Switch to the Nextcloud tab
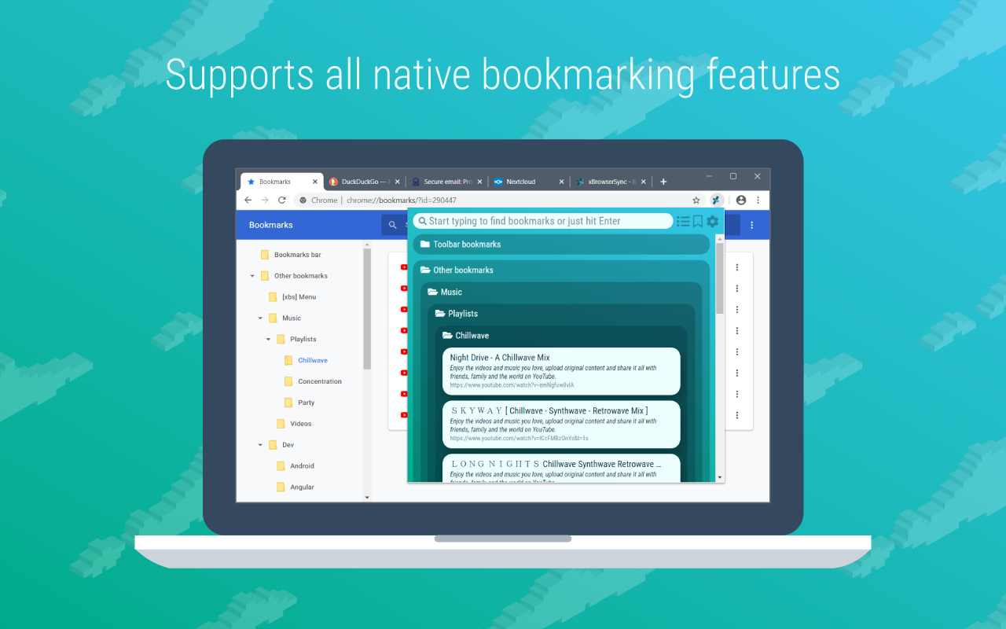Image resolution: width=1006 pixels, height=629 pixels. pyautogui.click(x=528, y=182)
